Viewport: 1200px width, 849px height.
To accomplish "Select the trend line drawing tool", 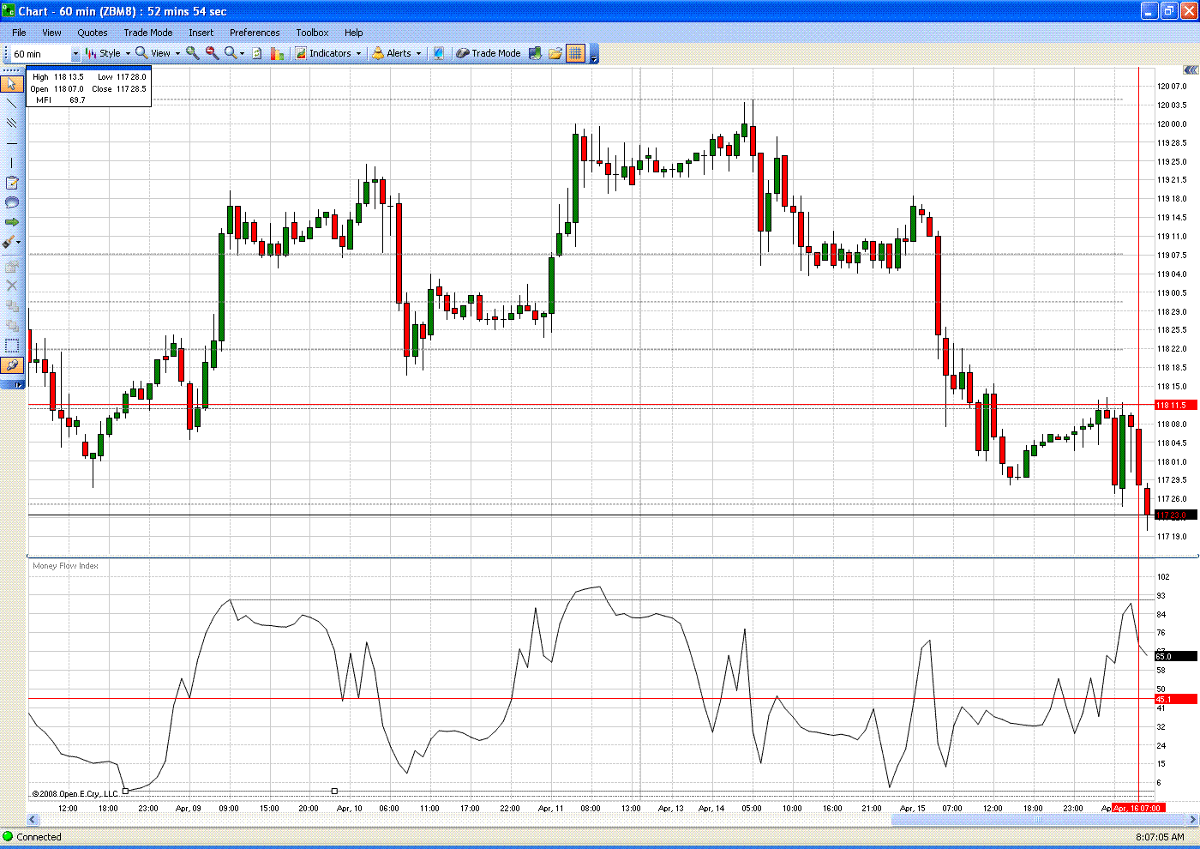I will point(11,104).
